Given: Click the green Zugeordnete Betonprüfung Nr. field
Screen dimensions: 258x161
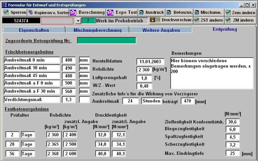Looking at the screenshot, I should click(106, 41).
